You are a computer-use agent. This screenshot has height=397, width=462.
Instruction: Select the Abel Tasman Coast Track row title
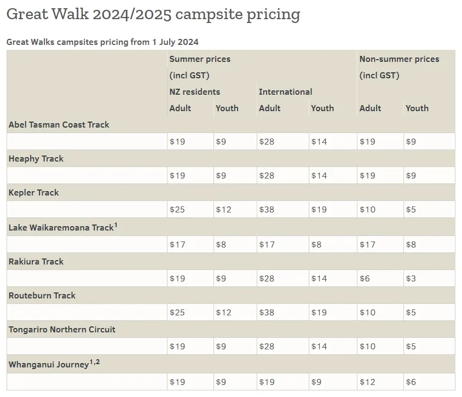coord(59,125)
